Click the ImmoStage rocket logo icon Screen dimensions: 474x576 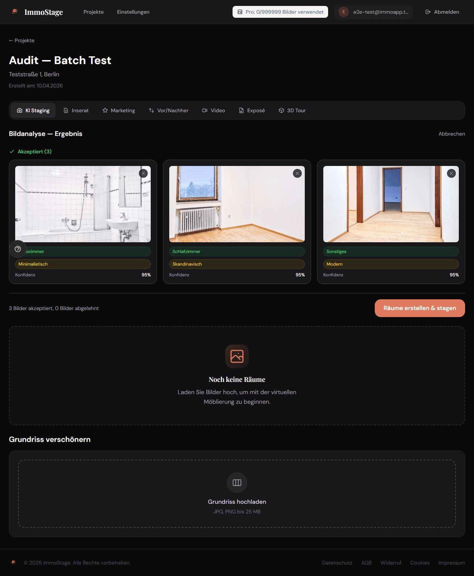(14, 11)
